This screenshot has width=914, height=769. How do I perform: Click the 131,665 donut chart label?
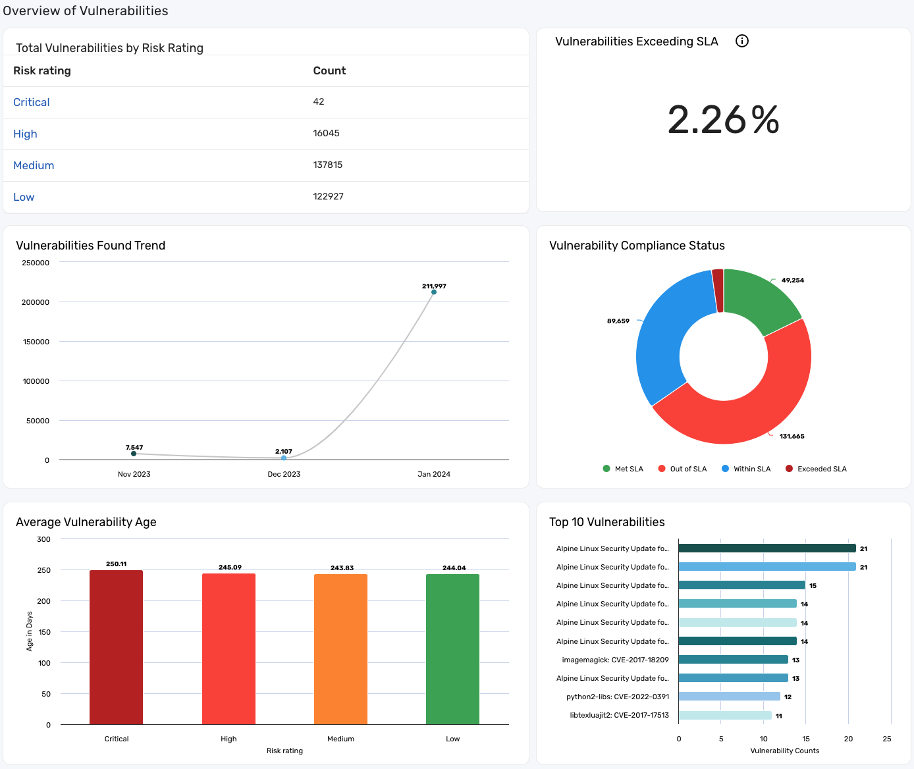(x=792, y=437)
